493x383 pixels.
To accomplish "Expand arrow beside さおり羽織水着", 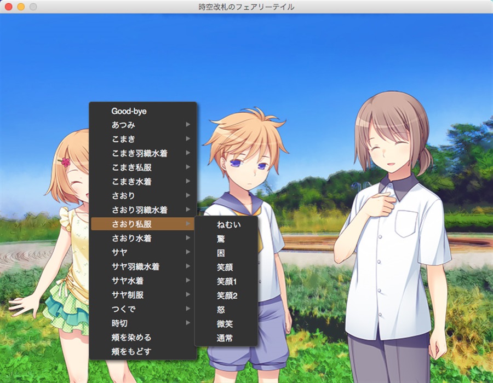I will coord(188,210).
